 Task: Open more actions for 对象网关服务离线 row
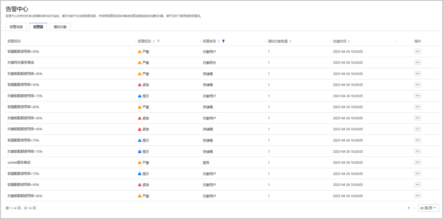click(x=418, y=63)
